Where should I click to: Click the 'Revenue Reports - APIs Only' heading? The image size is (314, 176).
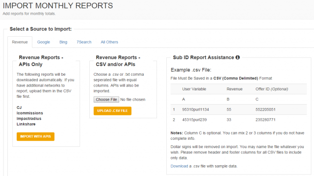point(41,61)
